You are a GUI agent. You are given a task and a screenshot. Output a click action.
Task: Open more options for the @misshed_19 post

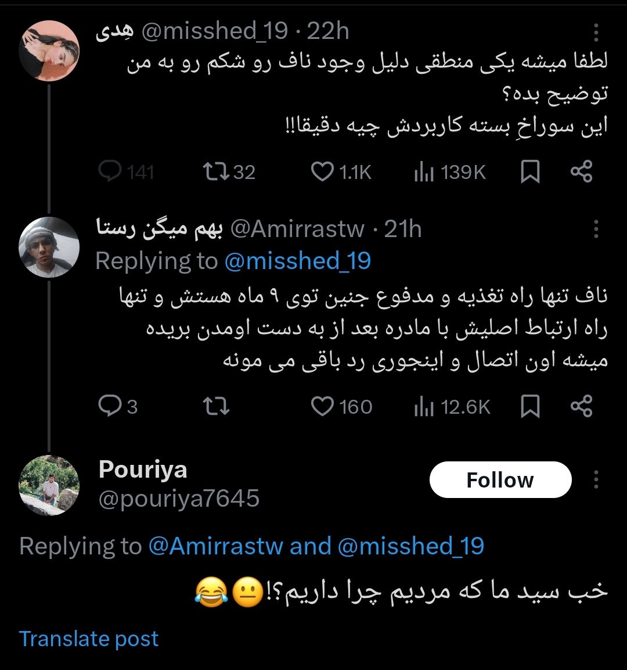click(x=596, y=33)
